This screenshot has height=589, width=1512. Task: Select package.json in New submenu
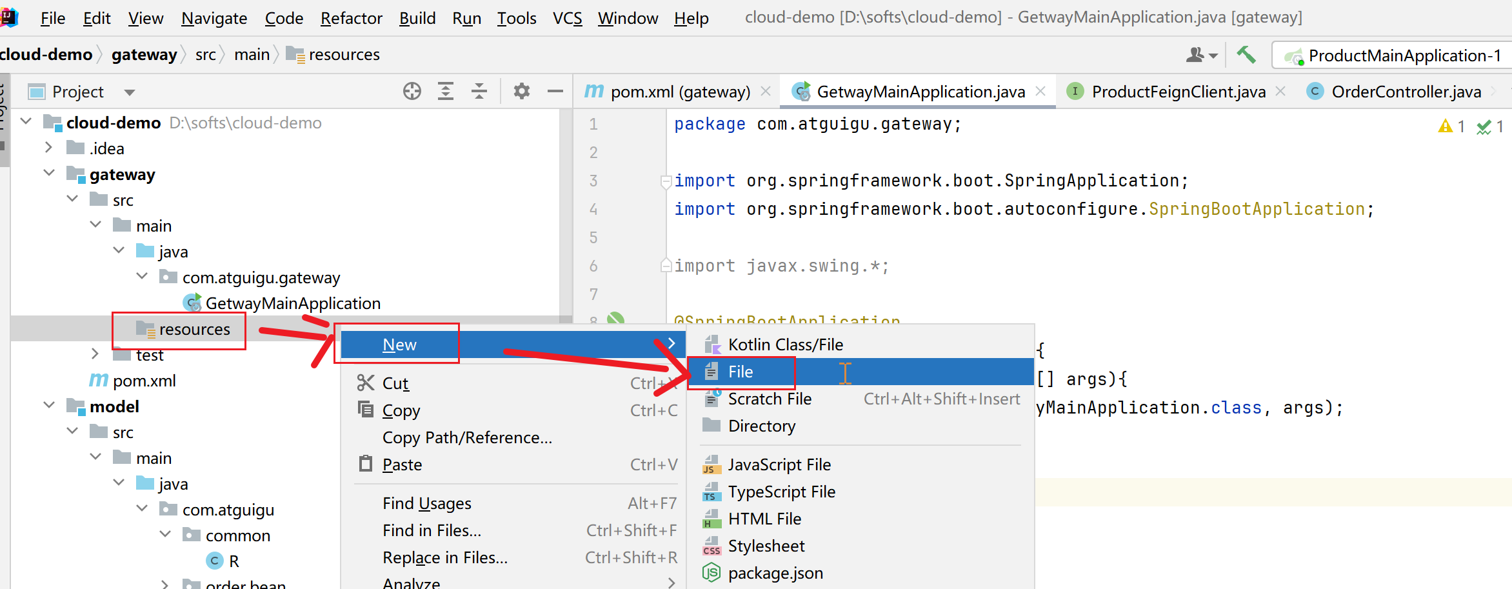[x=860, y=573]
